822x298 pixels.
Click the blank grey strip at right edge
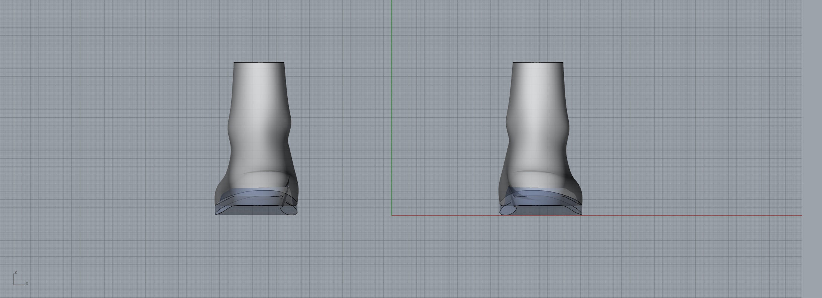[x=812, y=149]
